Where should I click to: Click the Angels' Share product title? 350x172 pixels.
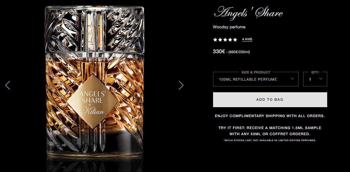coord(248,13)
